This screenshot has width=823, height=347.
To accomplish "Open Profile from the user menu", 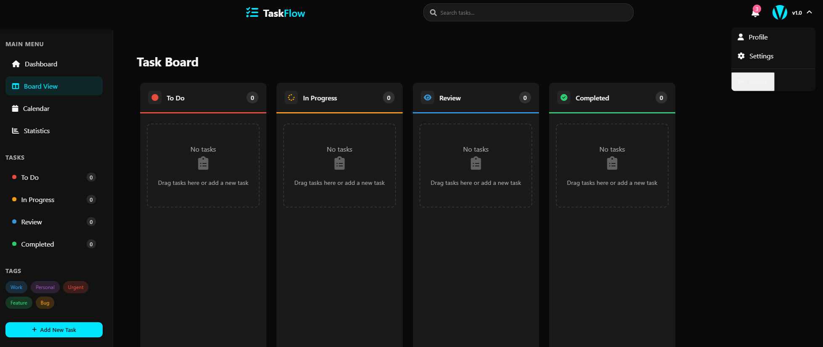I will click(773, 37).
